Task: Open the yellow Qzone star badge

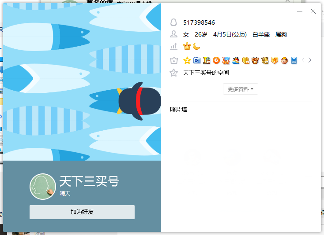Action: pyautogui.click(x=187, y=60)
